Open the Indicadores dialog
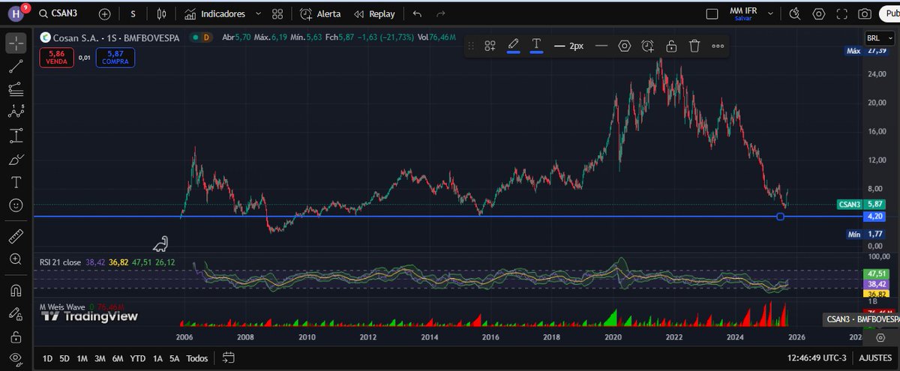This screenshot has width=900, height=371. [x=214, y=13]
